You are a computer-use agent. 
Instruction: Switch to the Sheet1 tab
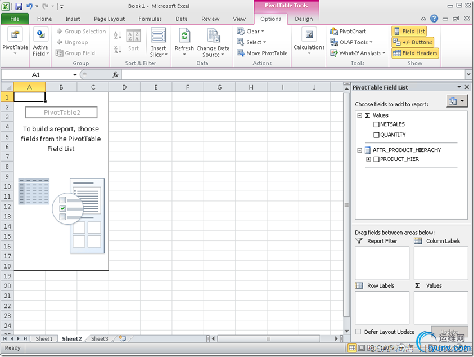44,339
